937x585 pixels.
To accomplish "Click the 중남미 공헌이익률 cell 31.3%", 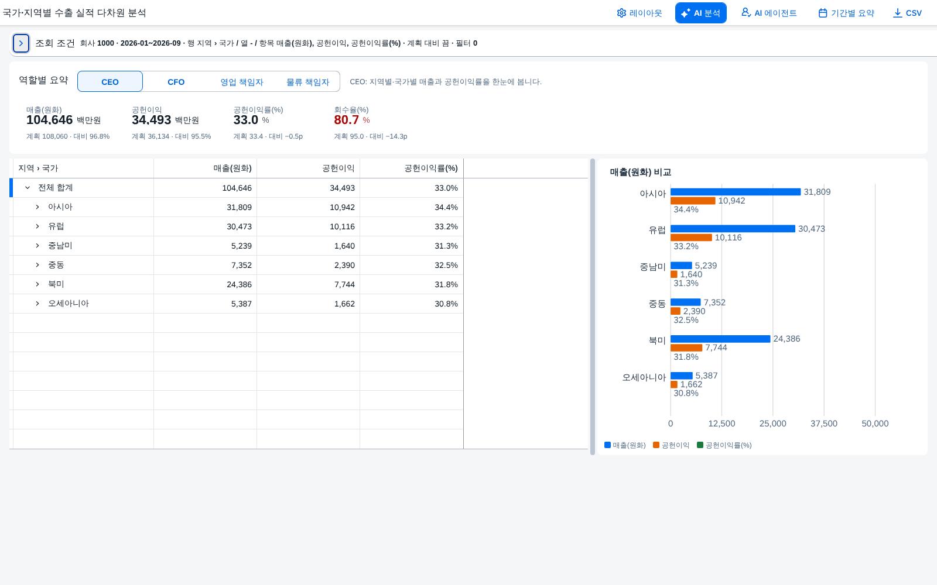I will [x=412, y=246].
